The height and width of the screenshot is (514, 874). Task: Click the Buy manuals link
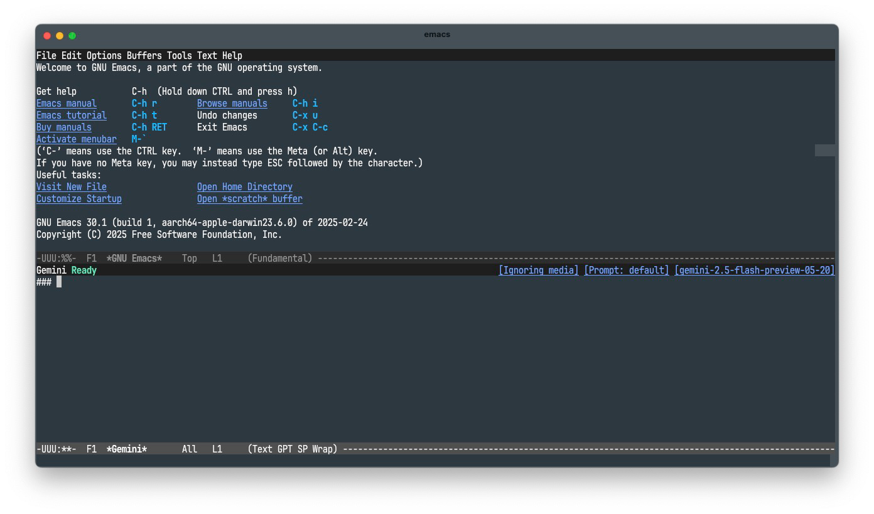[64, 127]
